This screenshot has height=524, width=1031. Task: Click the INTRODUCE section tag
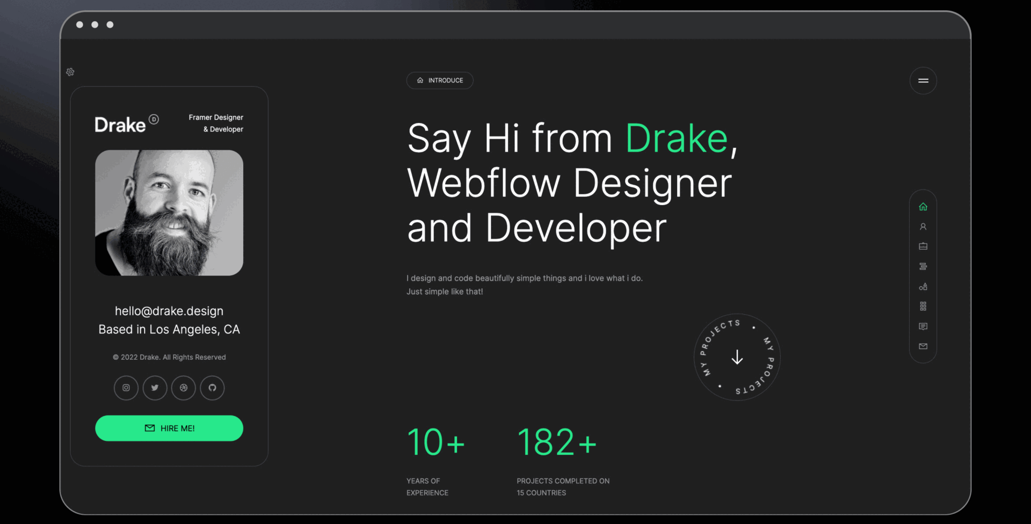click(x=440, y=81)
